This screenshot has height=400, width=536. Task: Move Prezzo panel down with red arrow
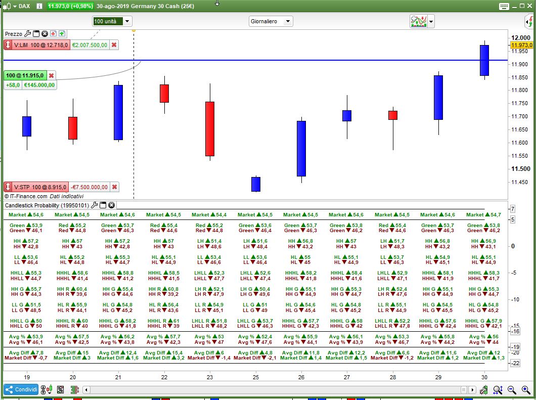(x=53, y=33)
